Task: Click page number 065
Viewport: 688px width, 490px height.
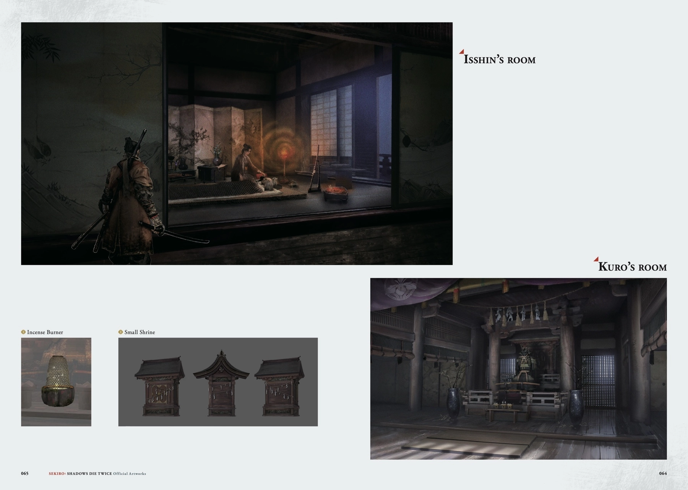Action: click(25, 473)
